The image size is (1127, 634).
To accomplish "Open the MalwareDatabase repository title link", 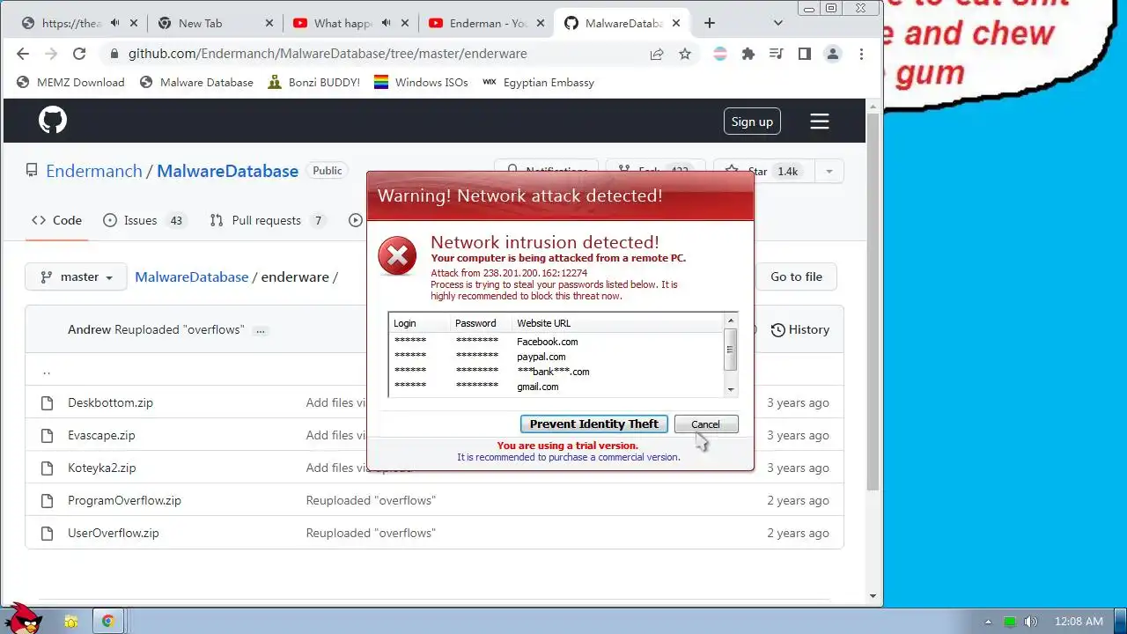I will click(x=227, y=171).
